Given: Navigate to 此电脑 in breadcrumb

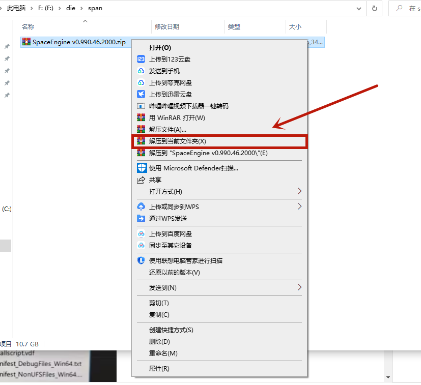Looking at the screenshot, I should tap(16, 8).
